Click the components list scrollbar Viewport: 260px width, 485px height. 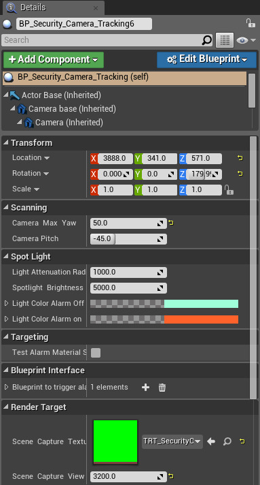pyautogui.click(x=252, y=91)
